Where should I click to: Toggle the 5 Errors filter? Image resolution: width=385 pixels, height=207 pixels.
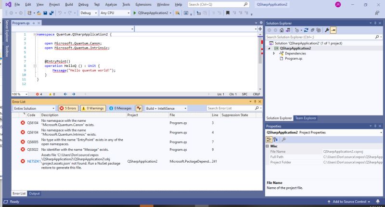coord(68,108)
